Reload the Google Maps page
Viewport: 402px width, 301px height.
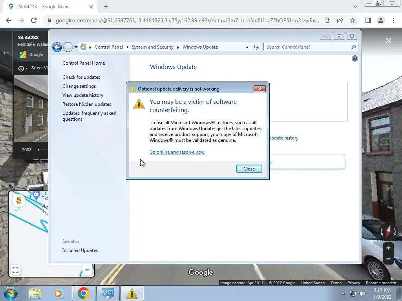point(34,20)
